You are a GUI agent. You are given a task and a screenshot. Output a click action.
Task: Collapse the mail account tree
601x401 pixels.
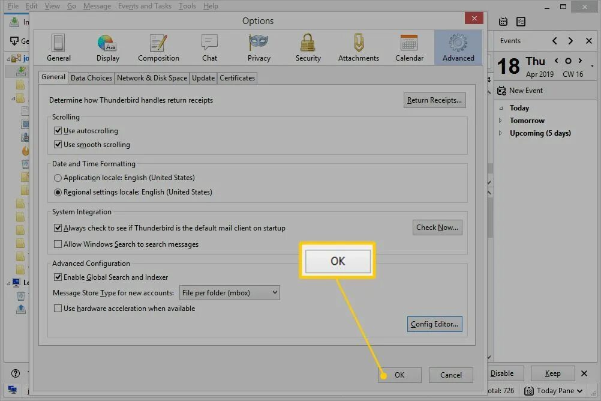click(8, 59)
